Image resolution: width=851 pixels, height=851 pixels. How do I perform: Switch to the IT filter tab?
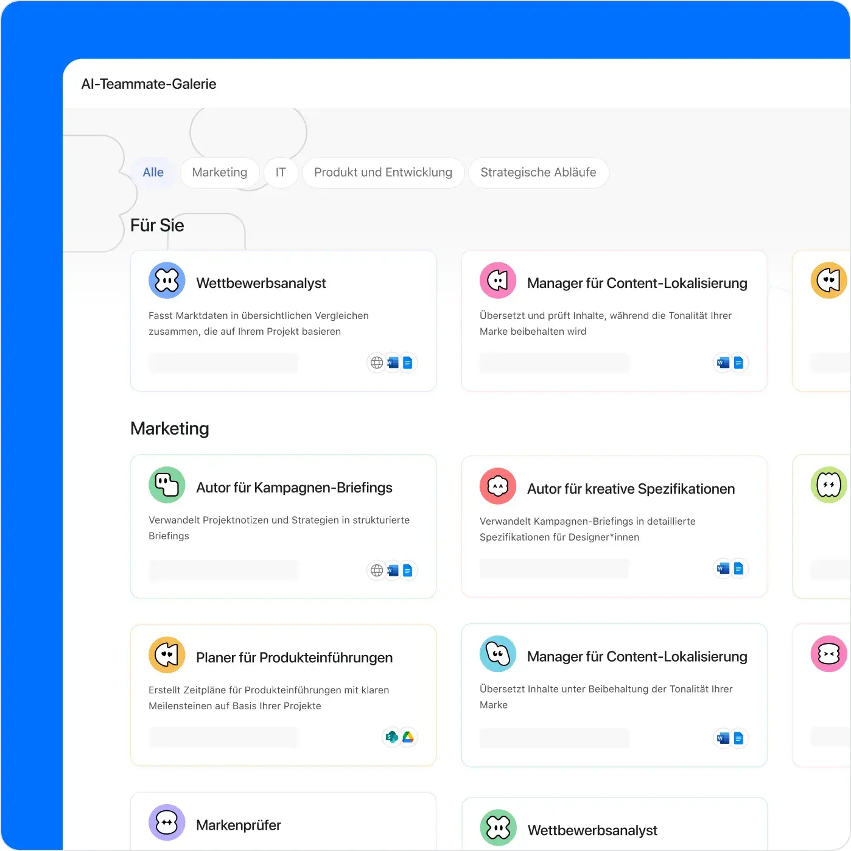coord(281,172)
